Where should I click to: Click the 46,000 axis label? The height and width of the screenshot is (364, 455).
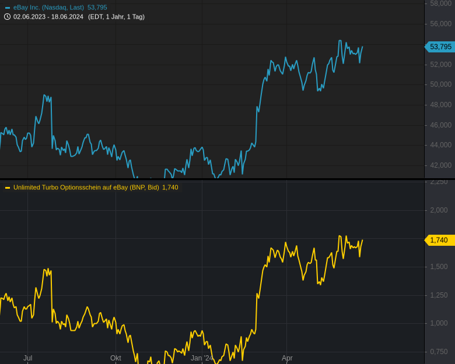point(441,125)
